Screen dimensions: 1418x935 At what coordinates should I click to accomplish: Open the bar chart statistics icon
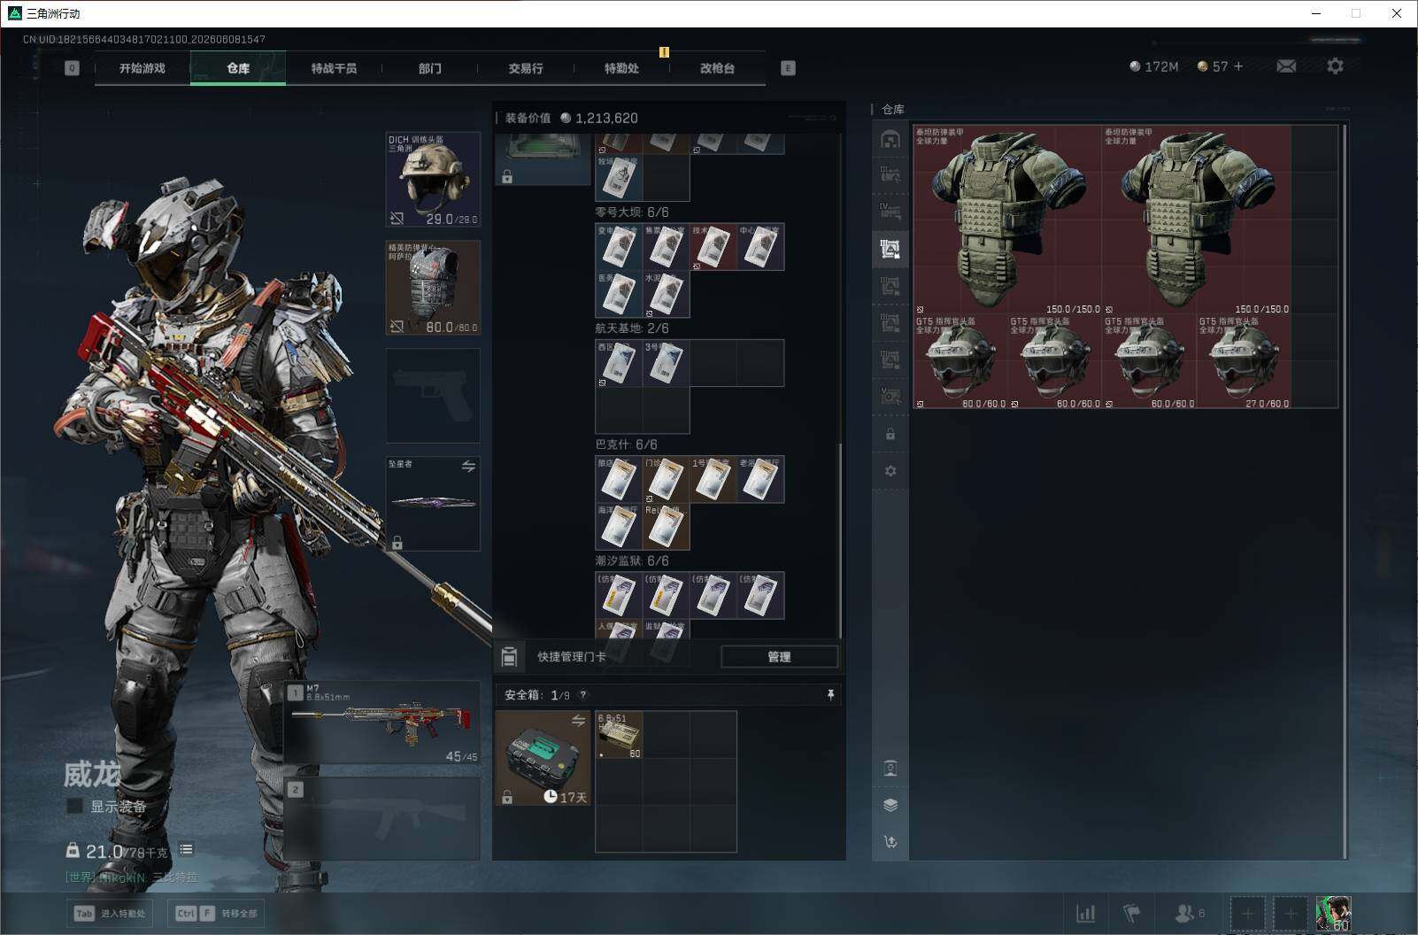[x=1085, y=913]
